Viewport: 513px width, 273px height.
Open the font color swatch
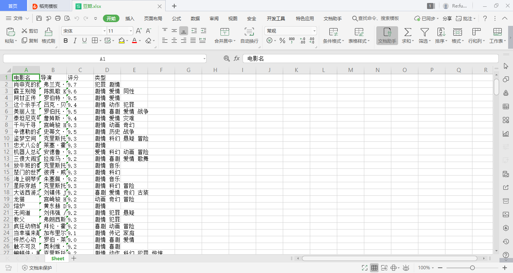tap(134, 40)
